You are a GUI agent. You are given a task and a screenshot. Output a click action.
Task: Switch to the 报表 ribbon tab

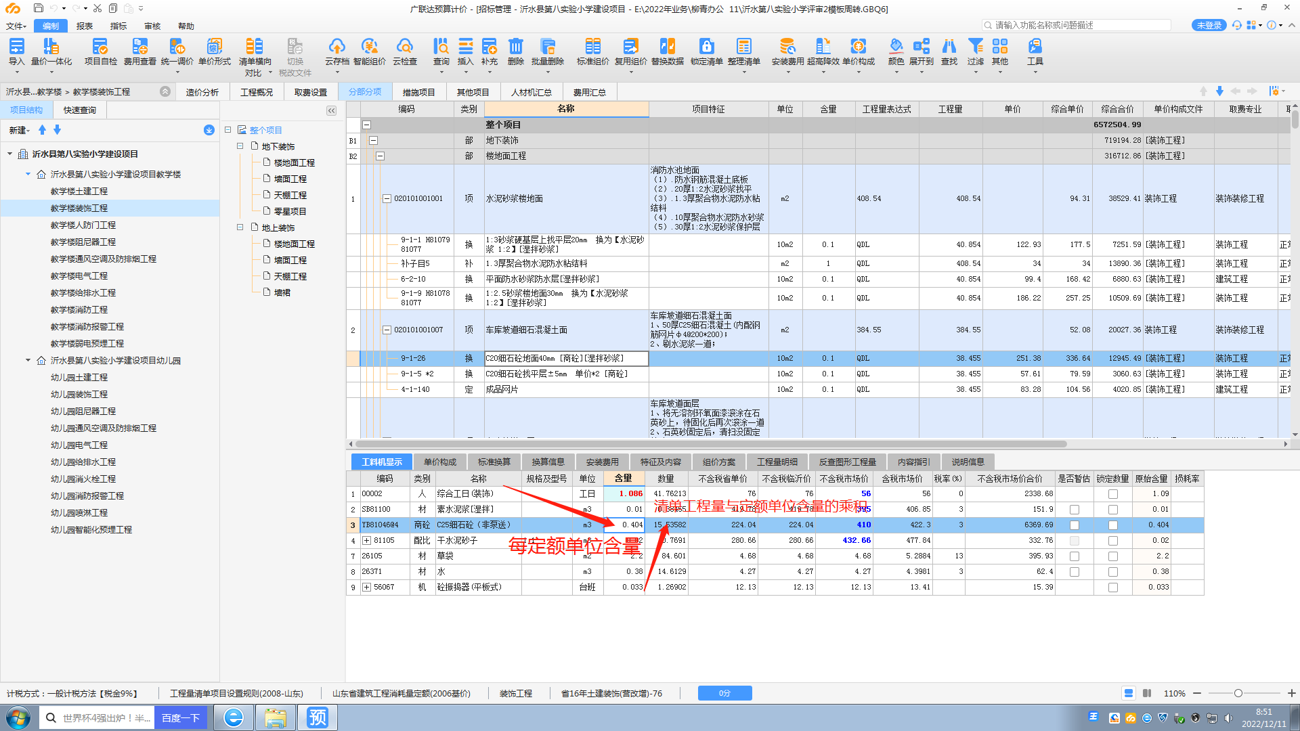point(85,26)
